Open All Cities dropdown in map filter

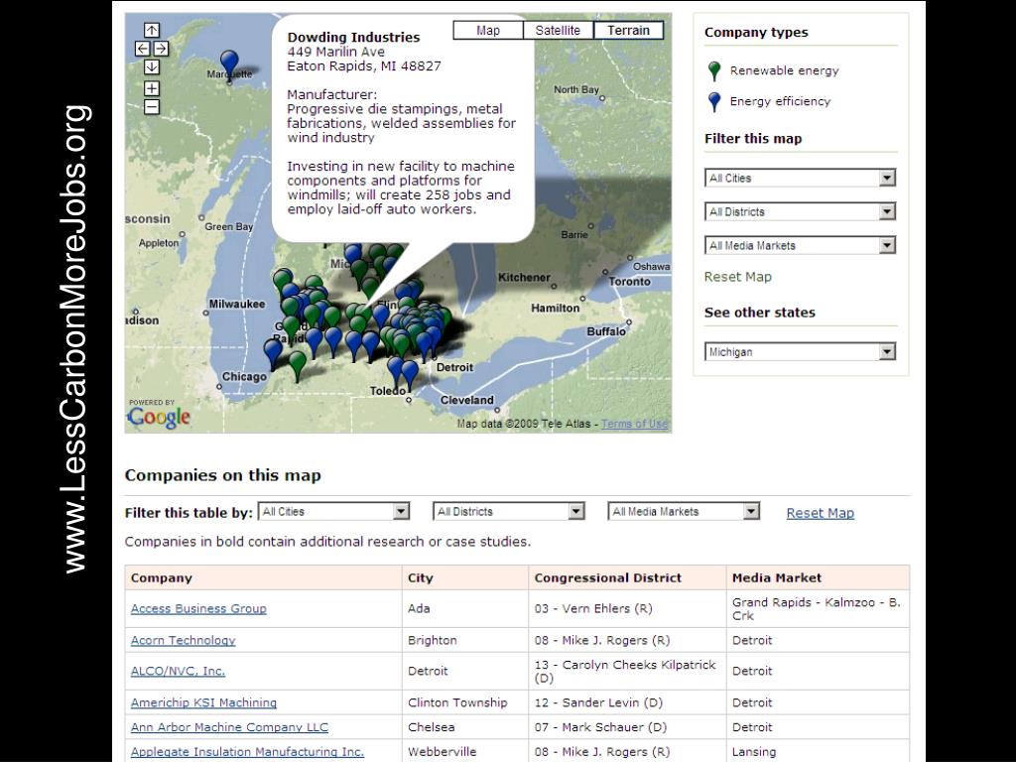(x=801, y=178)
